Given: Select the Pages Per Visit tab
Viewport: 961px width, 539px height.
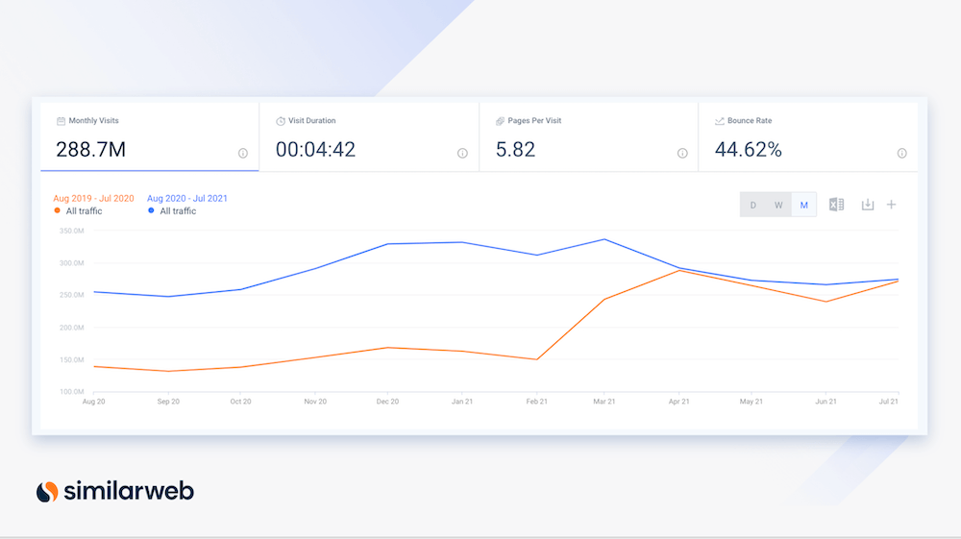Looking at the screenshot, I should tap(588, 136).
